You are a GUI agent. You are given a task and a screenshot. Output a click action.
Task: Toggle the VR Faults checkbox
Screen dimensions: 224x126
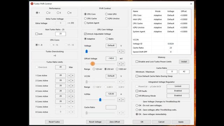(x=137, y=91)
